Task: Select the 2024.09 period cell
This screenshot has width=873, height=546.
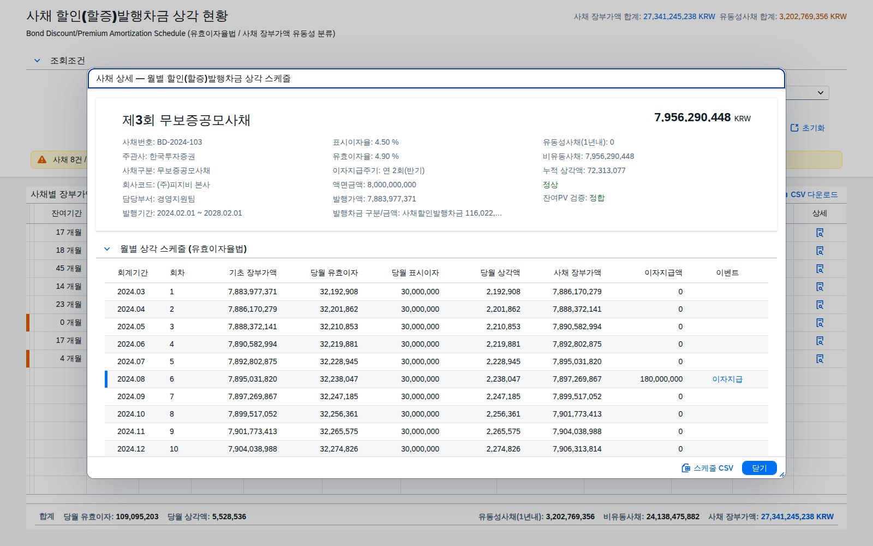Action: (x=131, y=396)
